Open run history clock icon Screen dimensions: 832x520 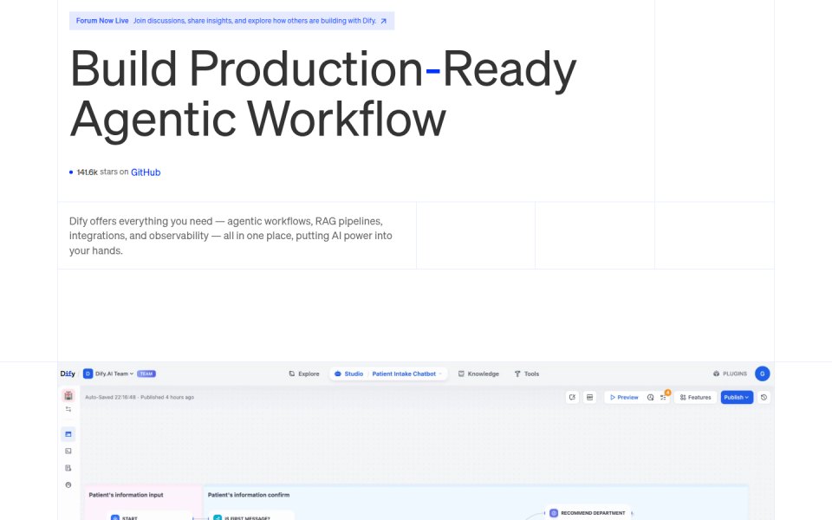pos(651,397)
